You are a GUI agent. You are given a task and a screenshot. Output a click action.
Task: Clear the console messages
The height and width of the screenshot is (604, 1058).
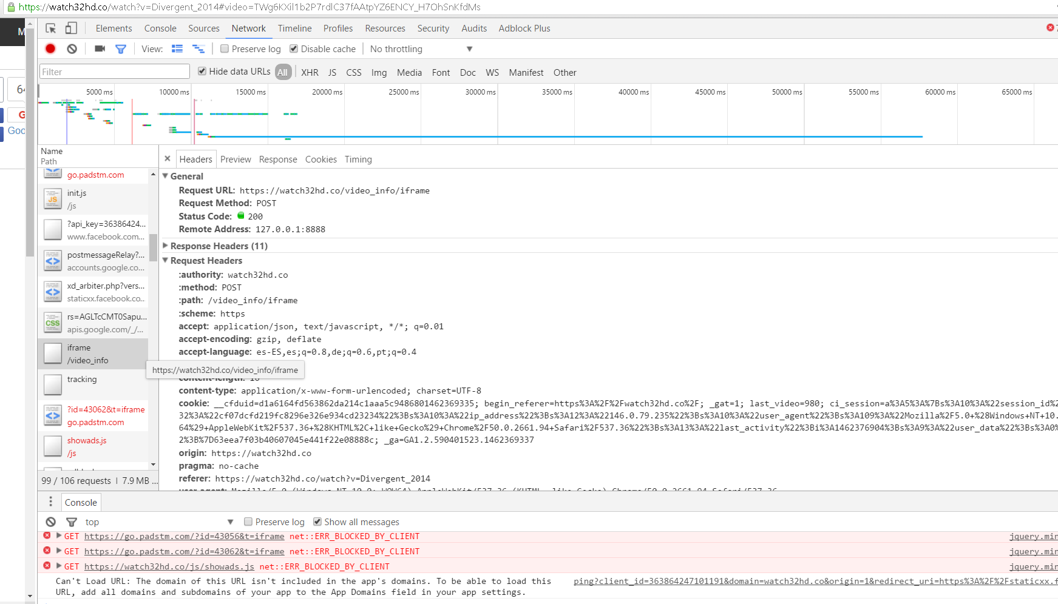[51, 522]
